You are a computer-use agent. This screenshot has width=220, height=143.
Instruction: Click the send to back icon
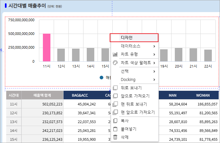115,104
